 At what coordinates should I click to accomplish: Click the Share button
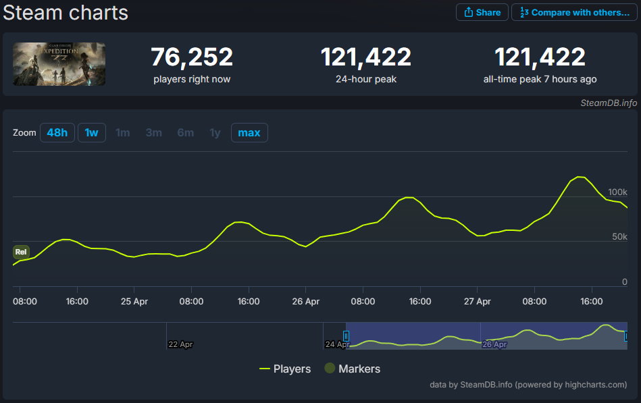pos(482,12)
